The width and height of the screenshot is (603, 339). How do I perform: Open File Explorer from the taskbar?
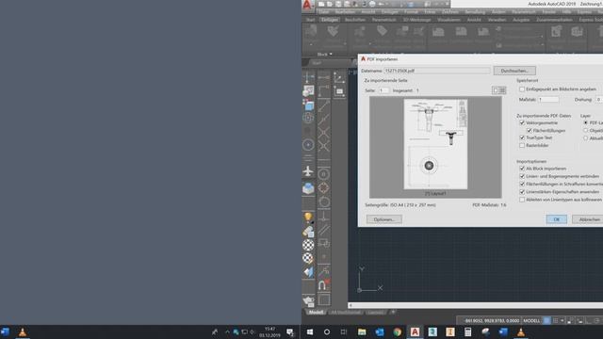click(x=362, y=331)
